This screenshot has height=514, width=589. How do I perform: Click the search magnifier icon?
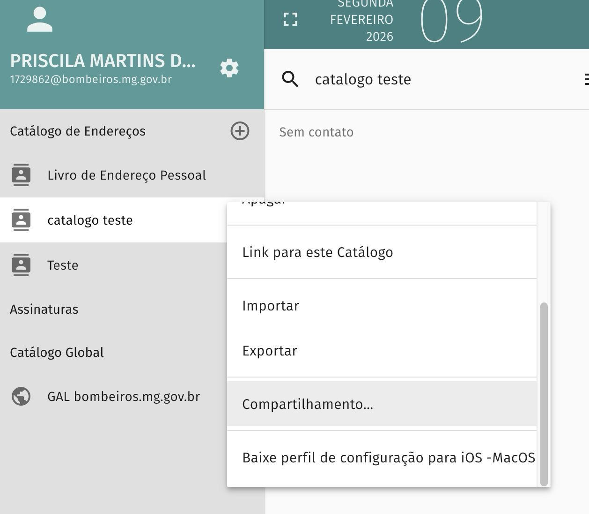tap(290, 79)
